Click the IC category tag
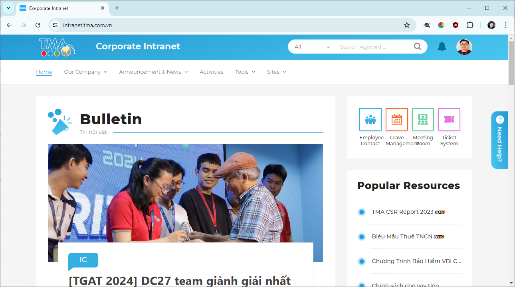515x287 pixels. 83,260
